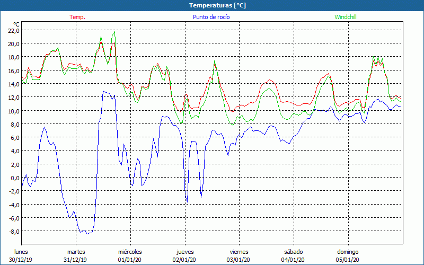Click the °C unit label above the axis
Screen dimensions: 424x265
(x=16, y=24)
